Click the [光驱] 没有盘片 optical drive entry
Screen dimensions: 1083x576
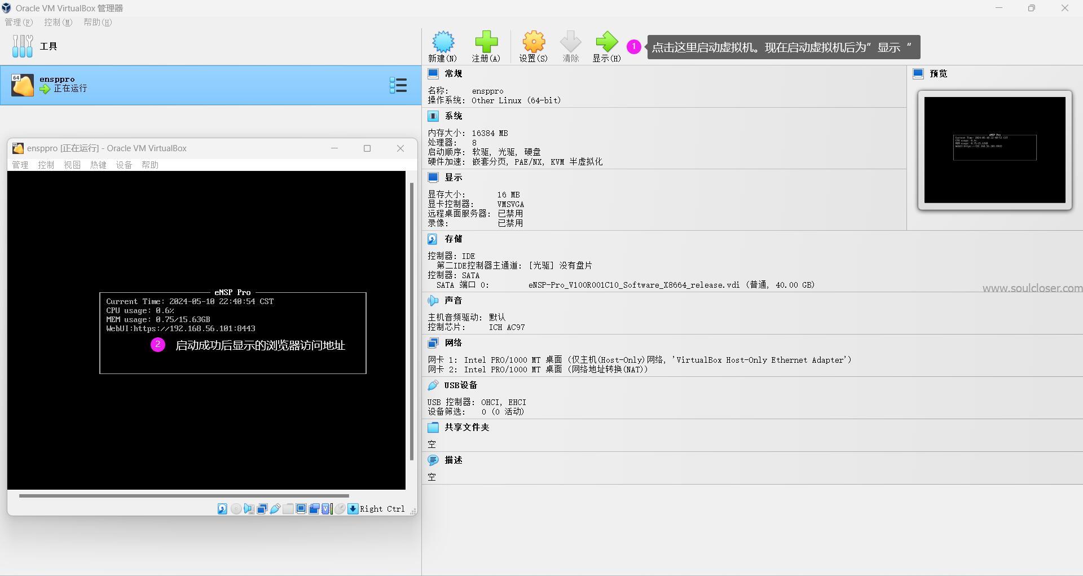[x=560, y=265]
